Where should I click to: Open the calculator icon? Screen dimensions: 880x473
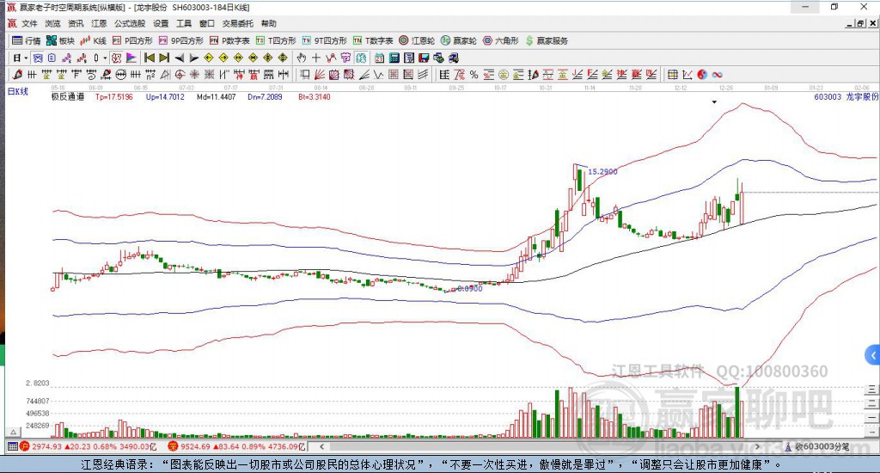click(394, 58)
